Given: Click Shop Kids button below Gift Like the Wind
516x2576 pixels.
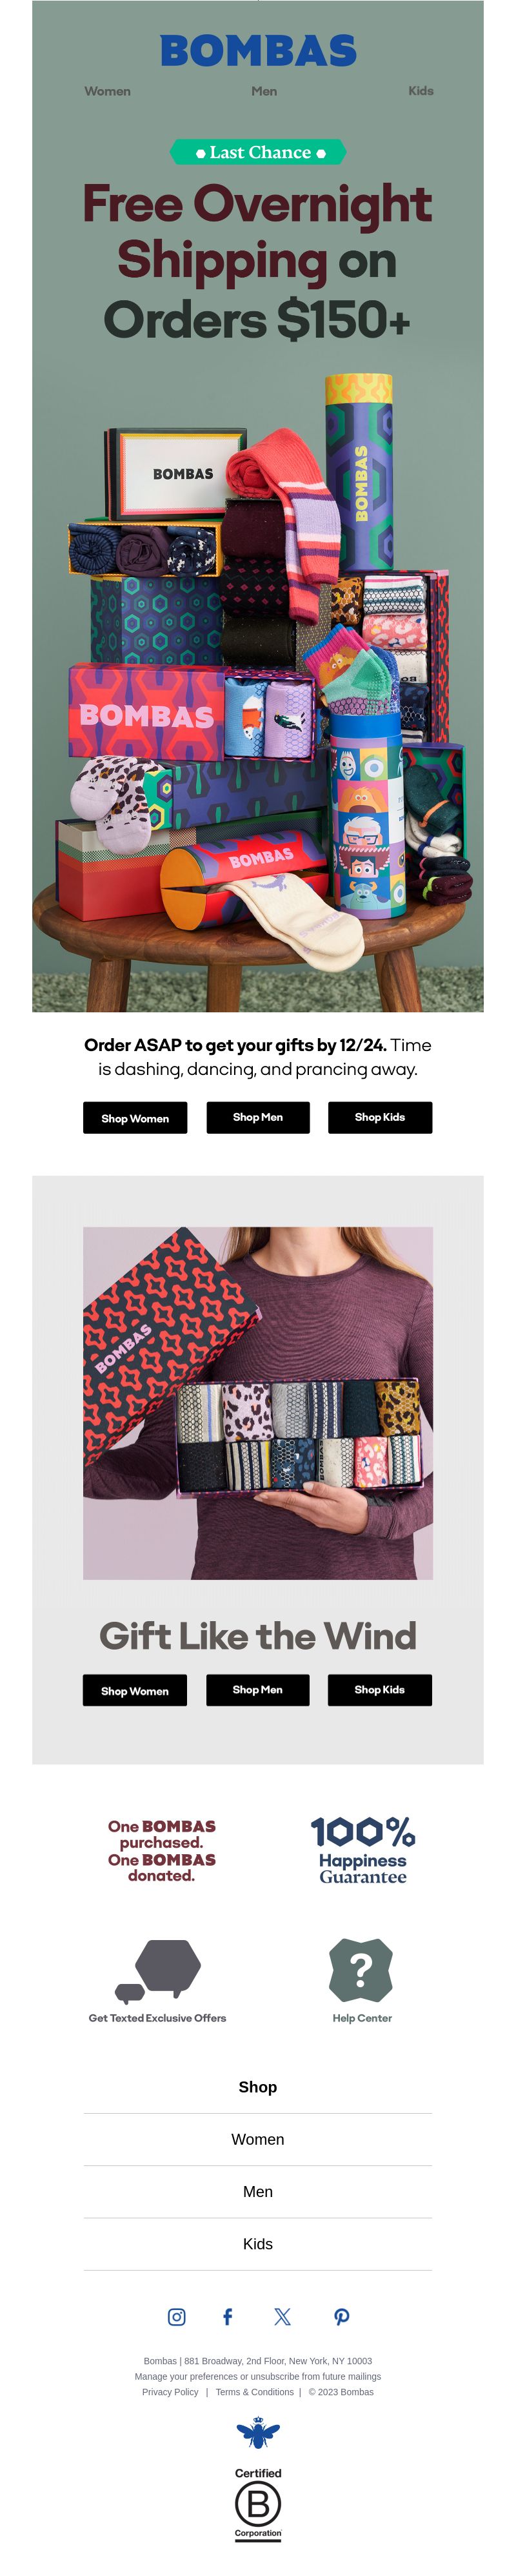Looking at the screenshot, I should (380, 1689).
